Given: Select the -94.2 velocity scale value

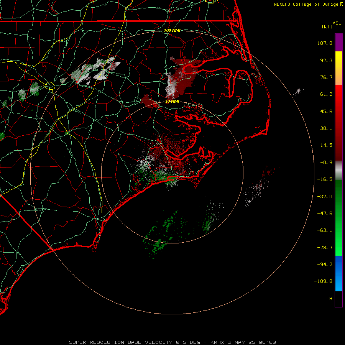Looking at the screenshot, I should [x=325, y=264].
